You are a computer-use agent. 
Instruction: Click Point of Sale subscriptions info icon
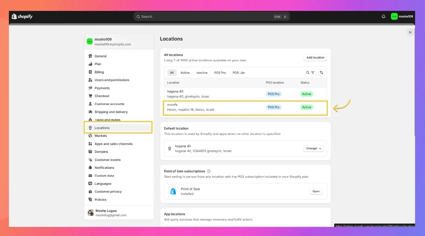click(x=209, y=171)
